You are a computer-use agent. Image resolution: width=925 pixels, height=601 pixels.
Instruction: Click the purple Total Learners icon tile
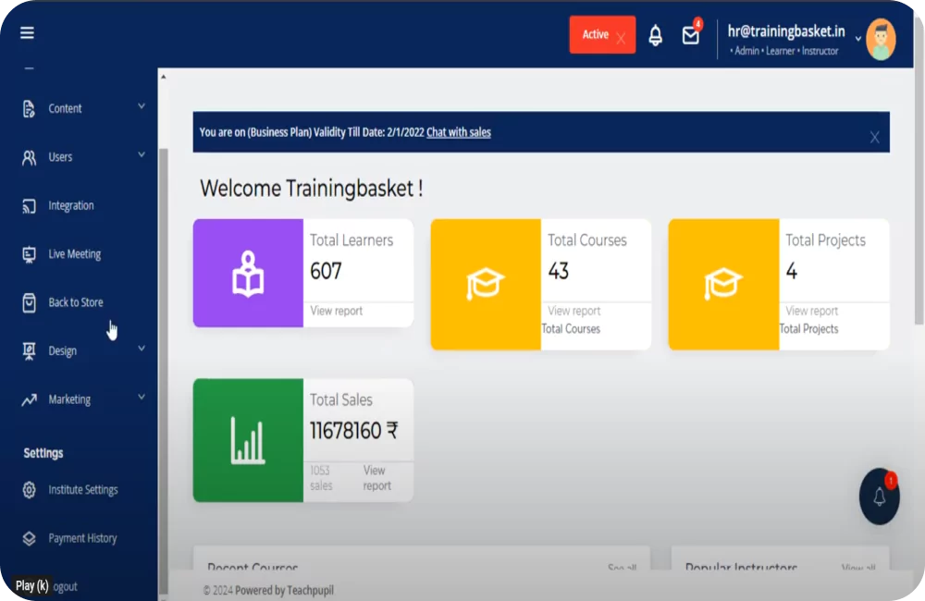248,273
